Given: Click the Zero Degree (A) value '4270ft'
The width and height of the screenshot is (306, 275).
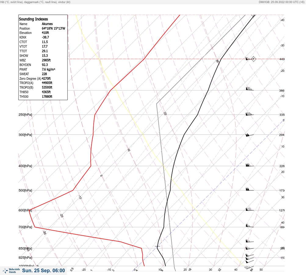Looking at the screenshot, I should pos(46,79).
